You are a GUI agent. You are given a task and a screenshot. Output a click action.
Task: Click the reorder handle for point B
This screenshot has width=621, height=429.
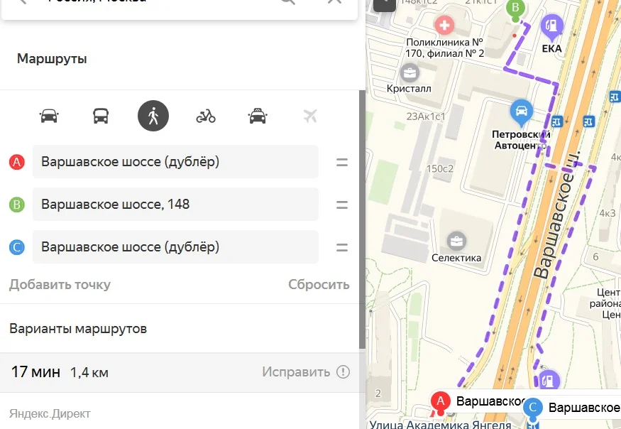pos(342,205)
